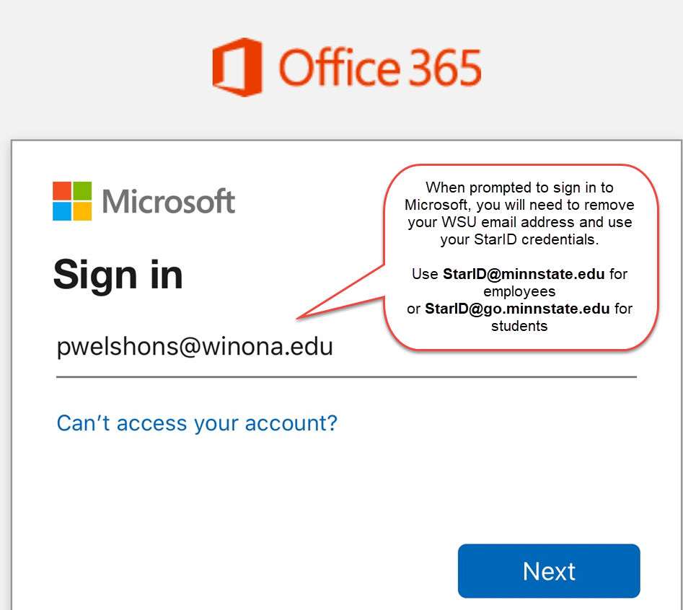Click the word employees in the callout
This screenshot has height=610, width=683.
519,291
